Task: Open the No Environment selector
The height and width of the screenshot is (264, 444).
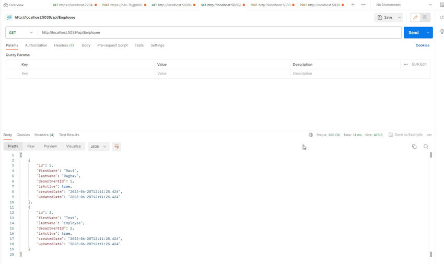Action: point(404,5)
